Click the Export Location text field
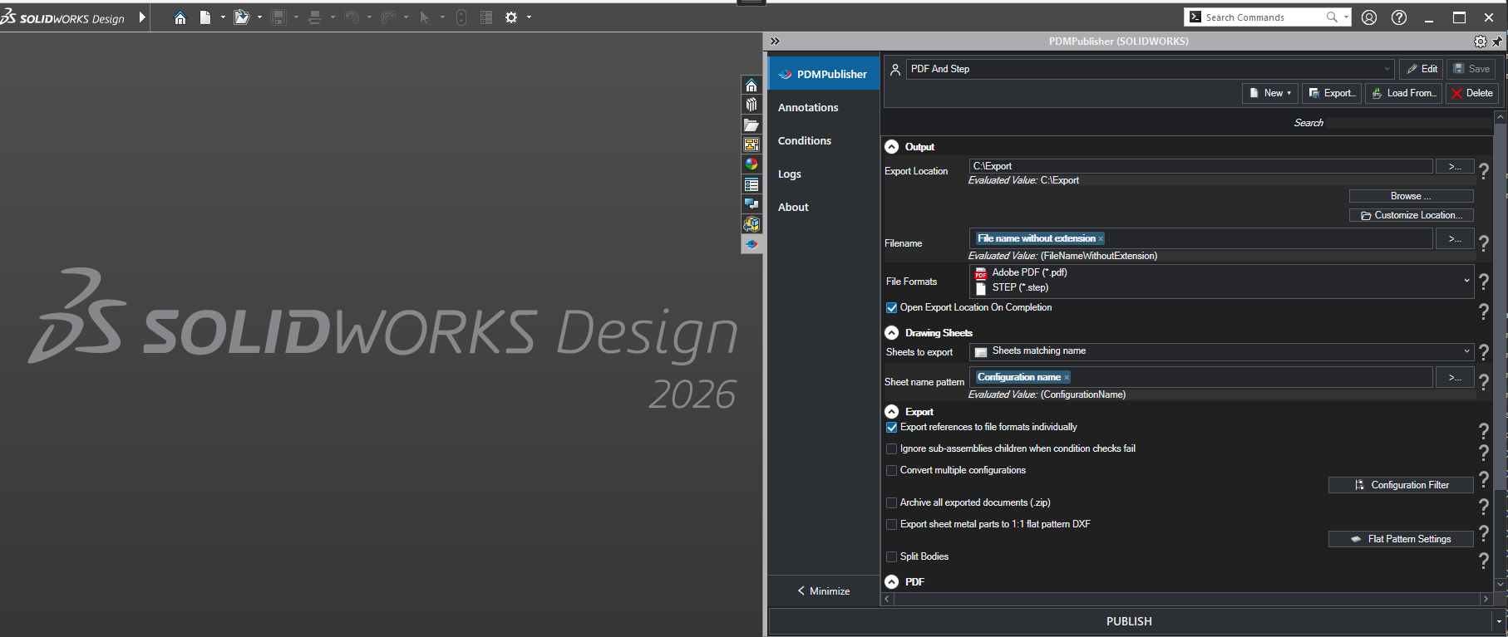The height and width of the screenshot is (637, 1508). [x=1200, y=166]
